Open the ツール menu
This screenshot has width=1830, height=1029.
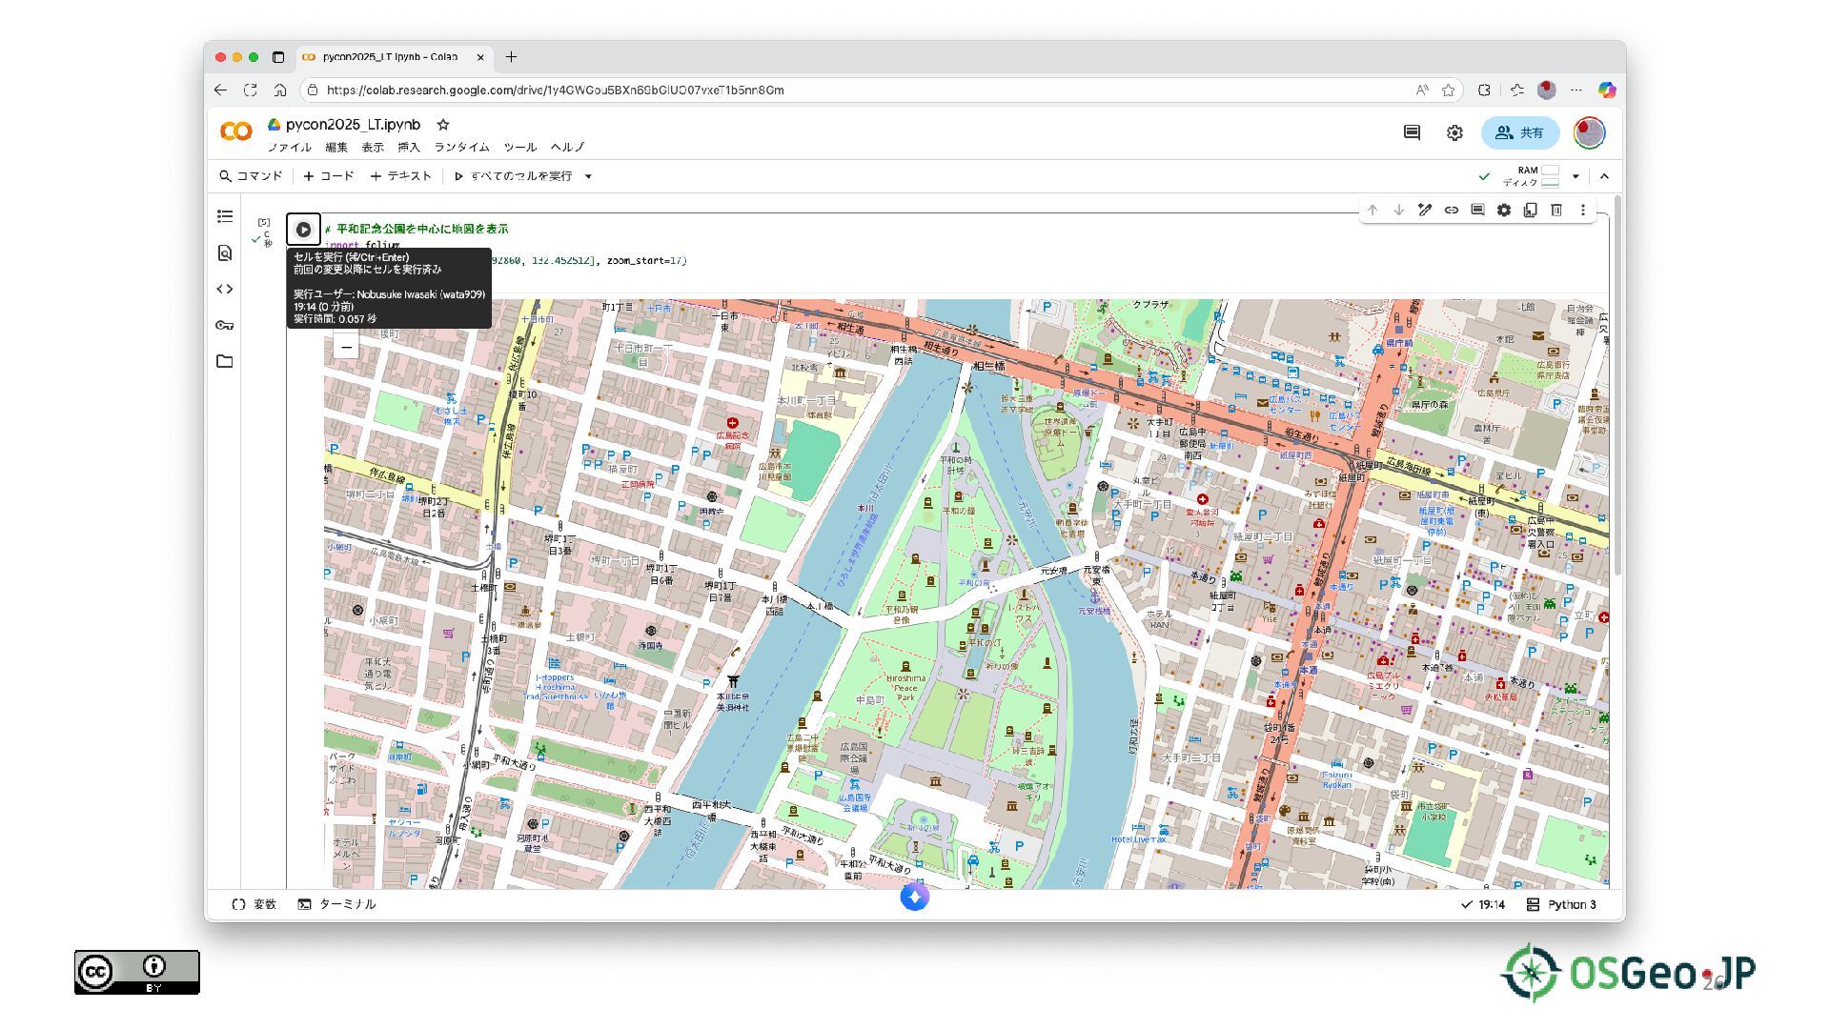coord(520,148)
